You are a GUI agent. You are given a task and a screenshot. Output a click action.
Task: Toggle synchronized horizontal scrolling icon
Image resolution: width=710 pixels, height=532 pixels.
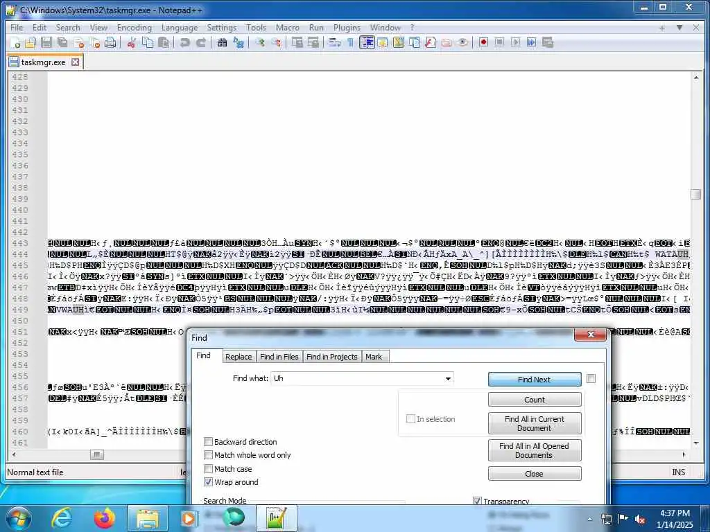(x=313, y=42)
